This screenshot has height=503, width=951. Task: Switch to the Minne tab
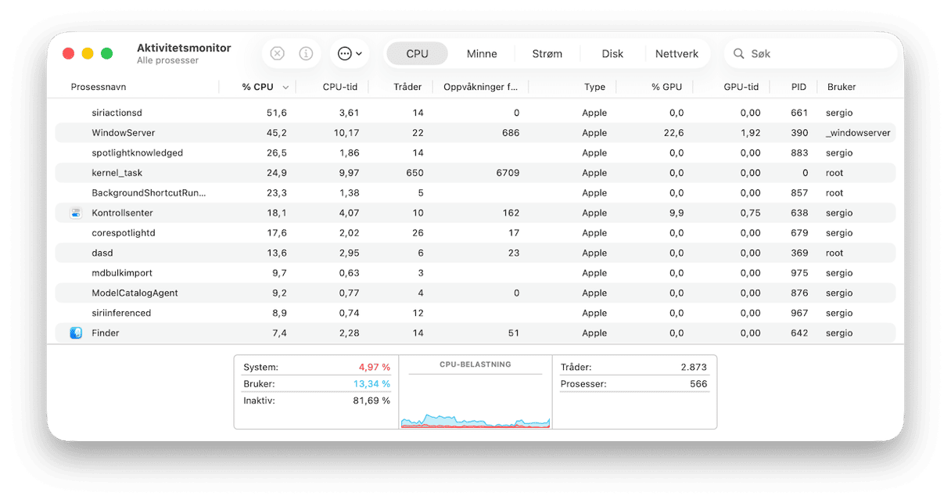tap(482, 54)
